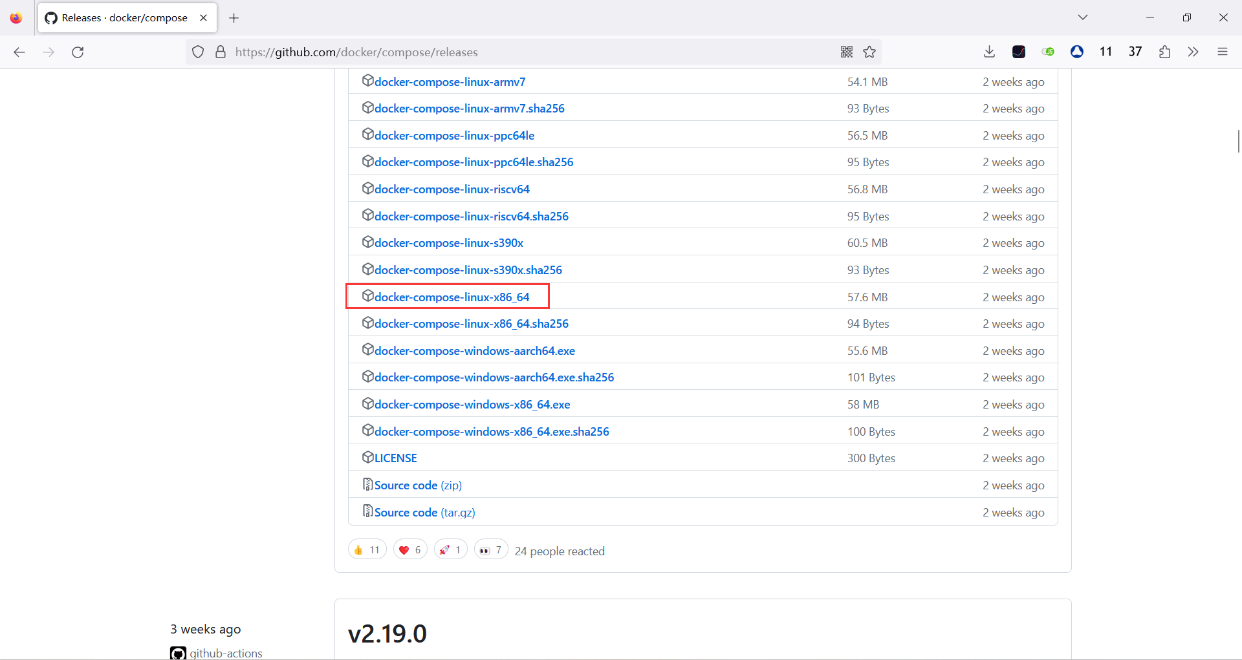1242x660 pixels.
Task: Click the package icon beside docker-compose-linux-ppc64le
Action: tap(367, 134)
